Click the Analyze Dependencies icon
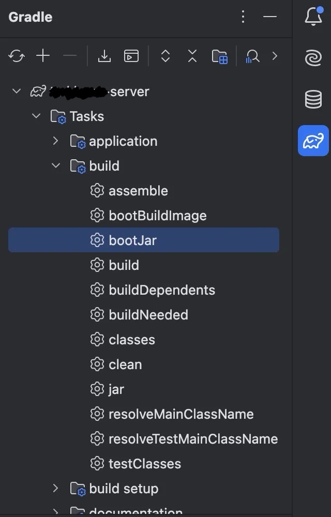The height and width of the screenshot is (517, 331). point(252,56)
